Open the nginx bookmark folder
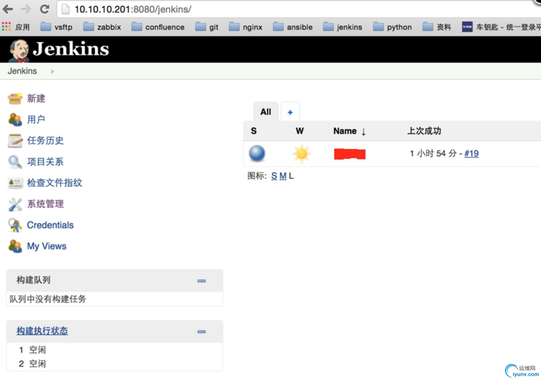 245,27
